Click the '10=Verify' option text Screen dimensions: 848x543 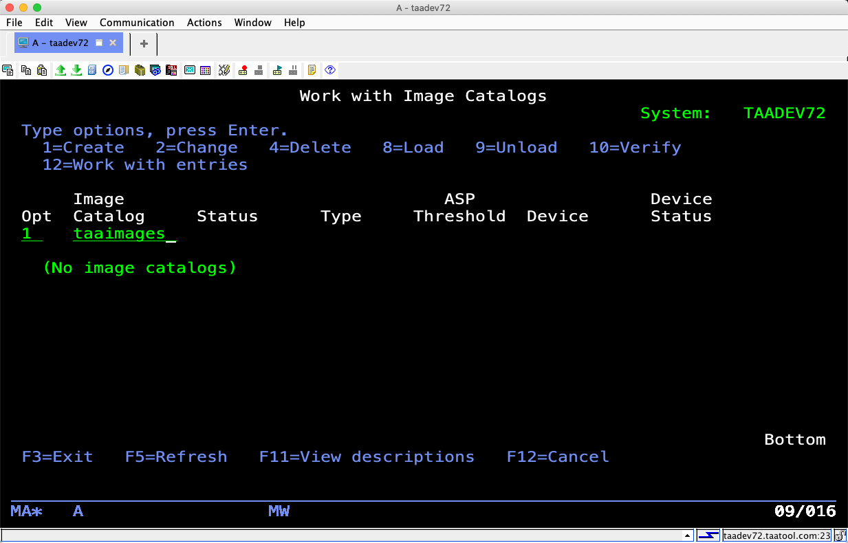pyautogui.click(x=635, y=148)
